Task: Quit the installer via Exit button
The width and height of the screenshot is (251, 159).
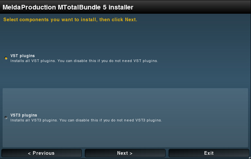Action: pos(209,153)
